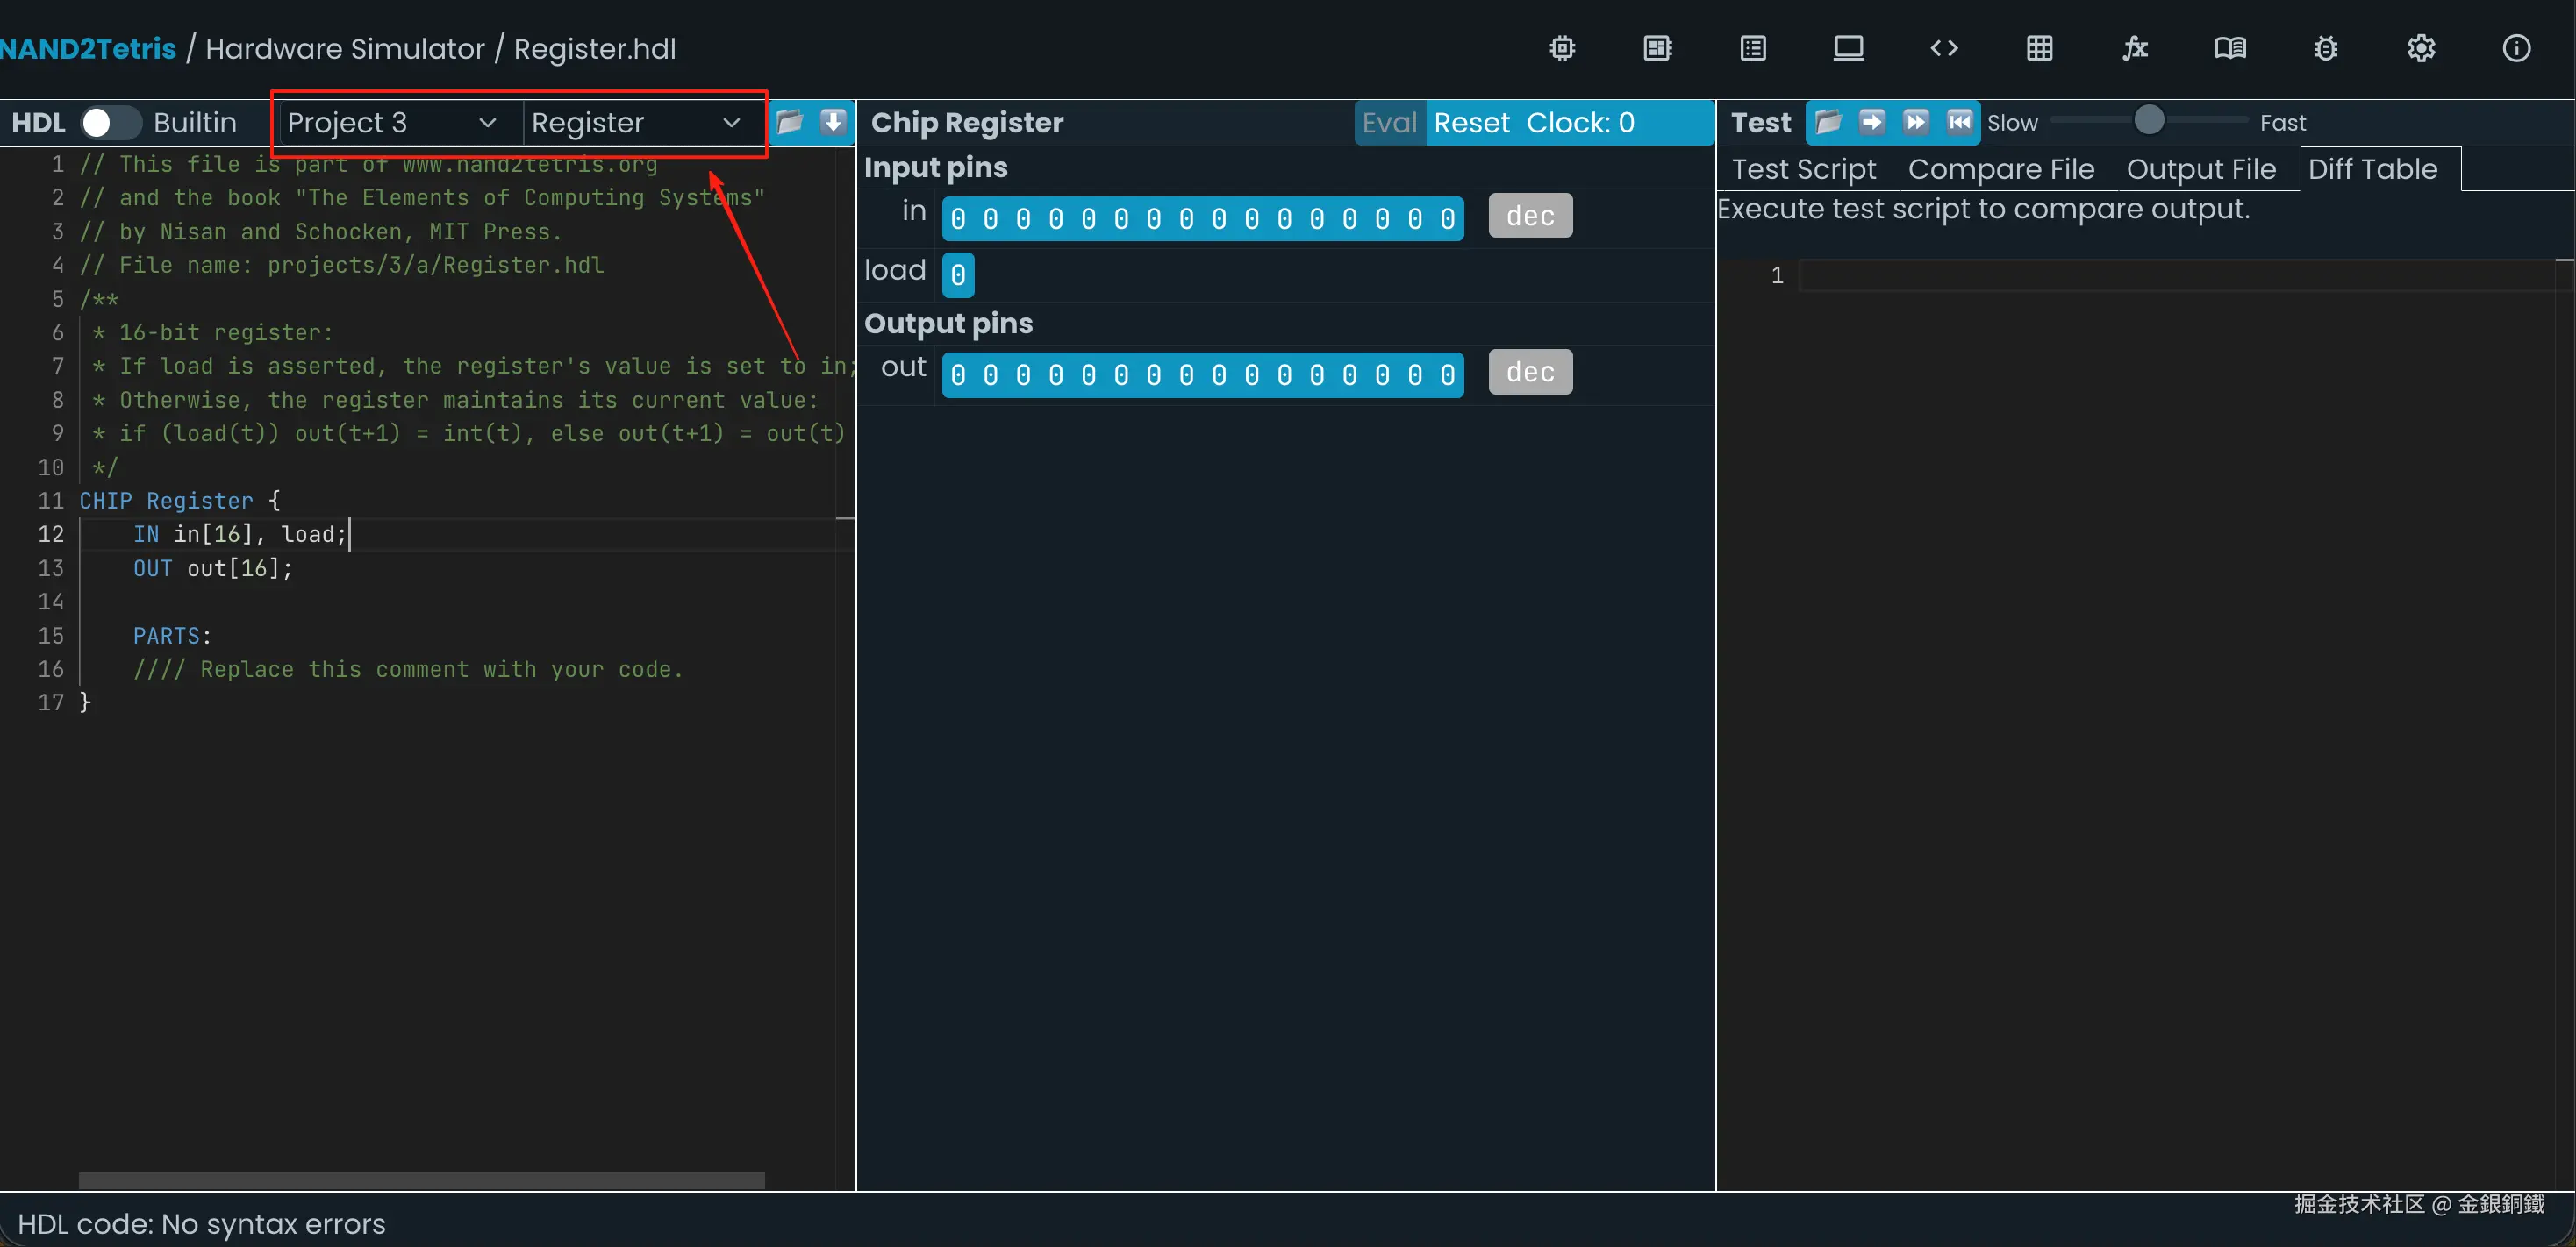Screen dimensions: 2576x1247
Task: Open the CPU emulator icon
Action: tap(1657, 48)
